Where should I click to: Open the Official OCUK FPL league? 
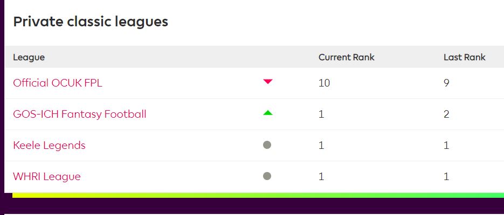pos(58,83)
